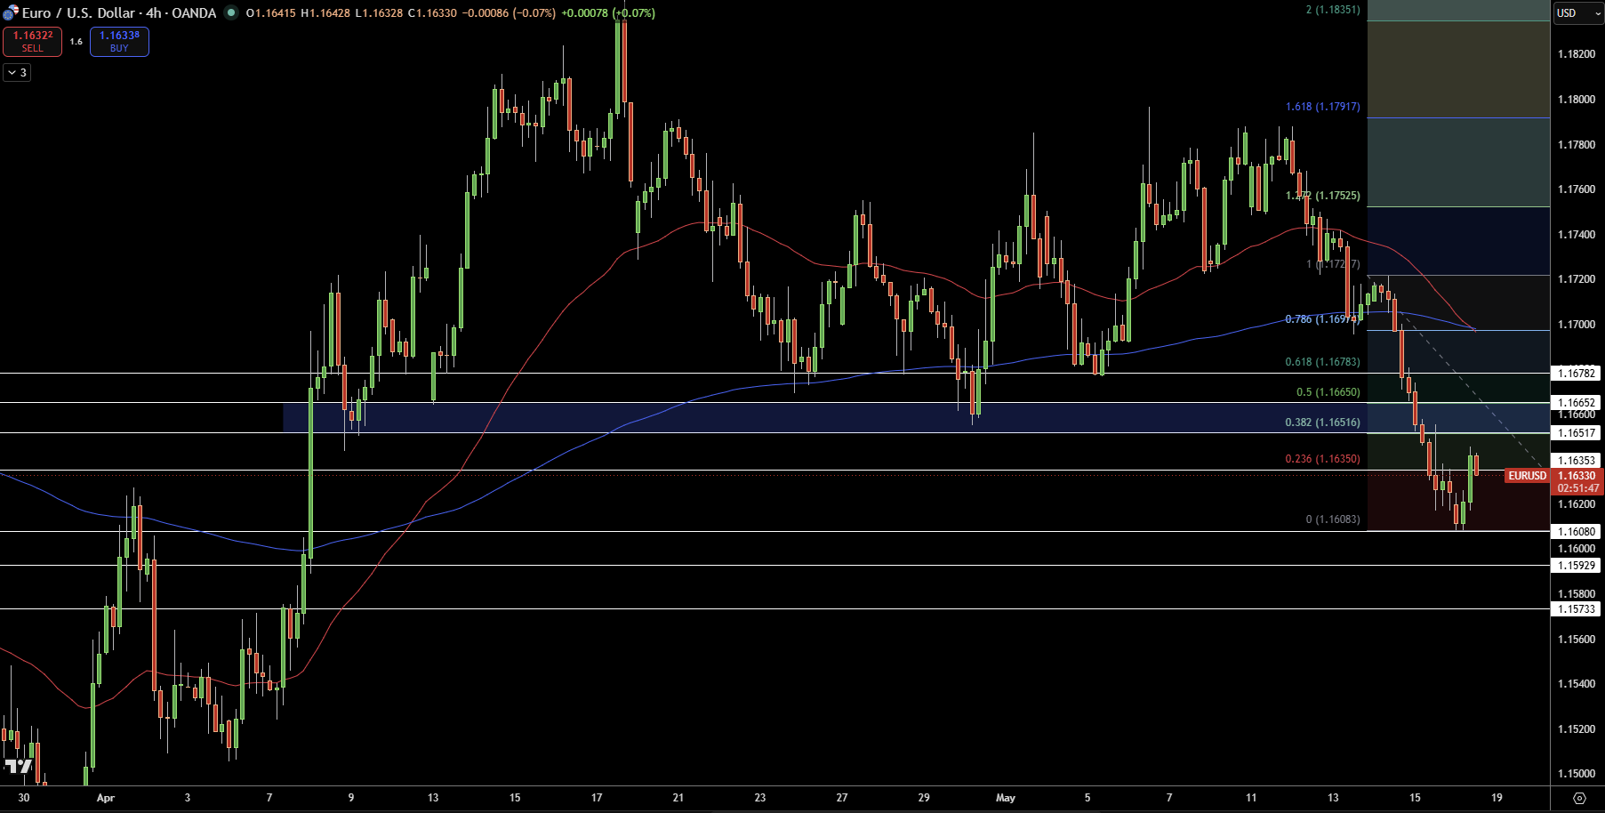Click the 21 date on time axis
The width and height of the screenshot is (1605, 813).
point(678,798)
